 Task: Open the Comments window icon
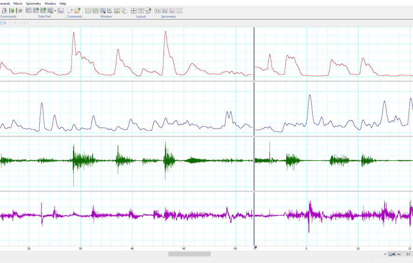pos(70,11)
